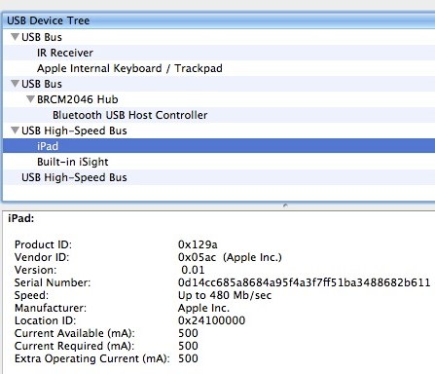Select the iPad device row
The height and width of the screenshot is (374, 435).
[219, 146]
